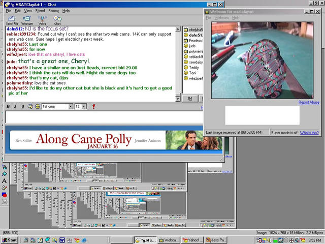The height and width of the screenshot is (244, 325).
Task: Open the Help menu in Webcam window
Action: pos(236,18)
